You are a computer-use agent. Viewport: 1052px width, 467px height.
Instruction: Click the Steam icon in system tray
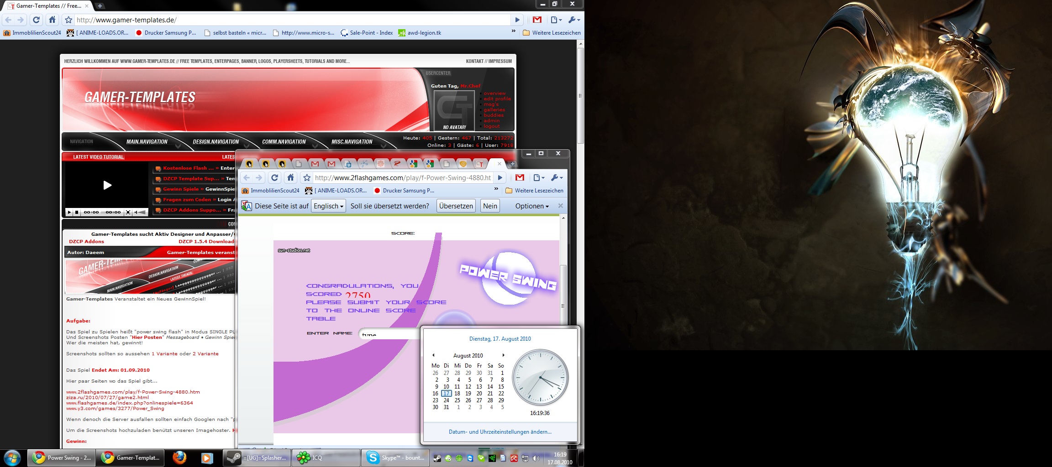(437, 458)
